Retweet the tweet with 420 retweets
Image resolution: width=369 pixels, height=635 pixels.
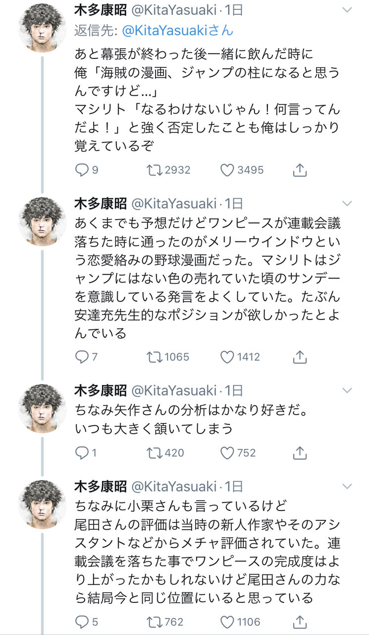pos(155,452)
